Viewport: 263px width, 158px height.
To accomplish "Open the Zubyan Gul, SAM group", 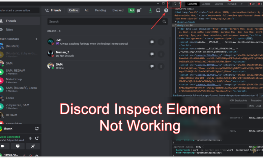I will point(20,107).
